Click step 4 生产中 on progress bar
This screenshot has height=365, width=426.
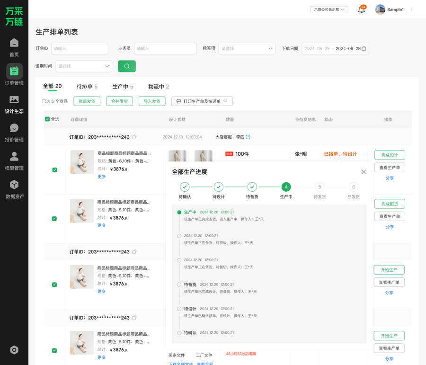coord(286,187)
